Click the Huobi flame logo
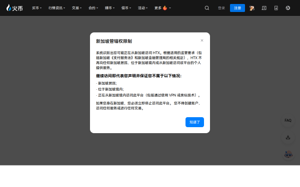 (14, 8)
